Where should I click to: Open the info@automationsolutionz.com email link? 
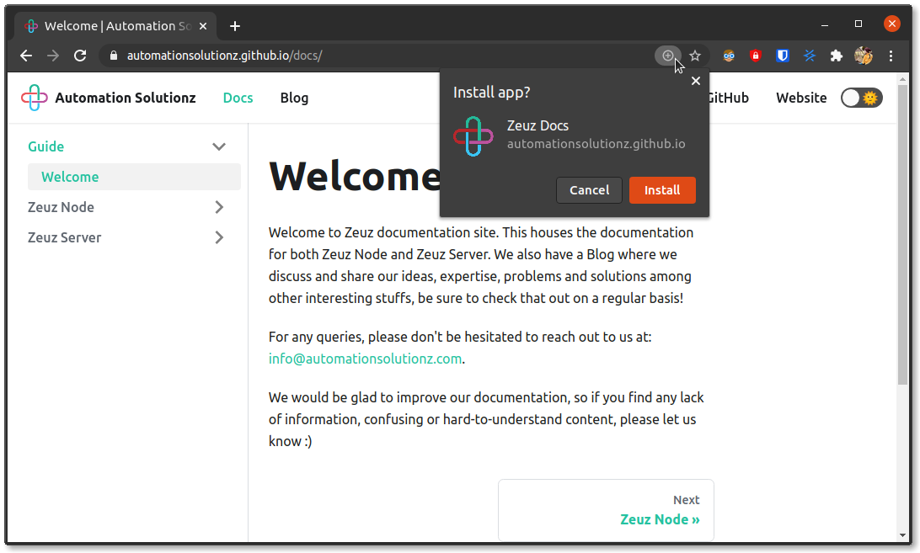(x=365, y=359)
